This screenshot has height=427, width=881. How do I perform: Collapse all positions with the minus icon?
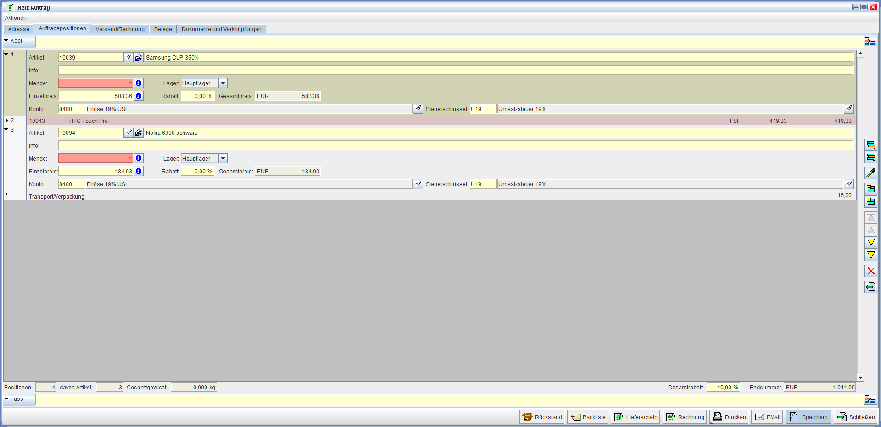870,201
